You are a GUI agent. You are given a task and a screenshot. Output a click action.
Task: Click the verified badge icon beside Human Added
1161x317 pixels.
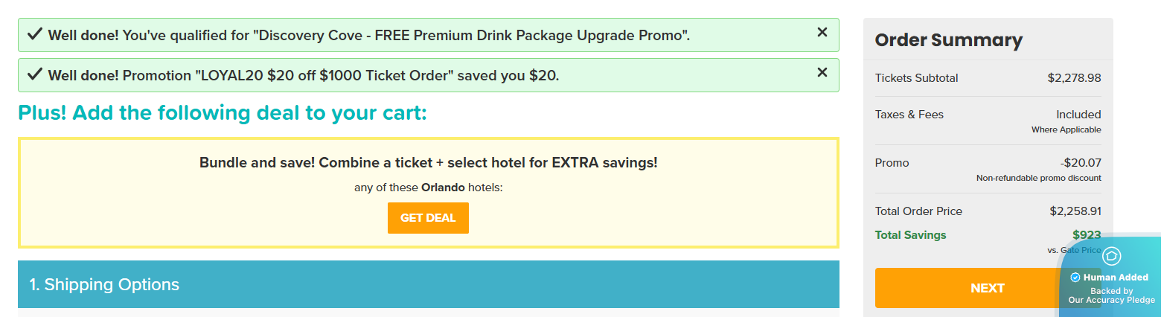click(x=1075, y=278)
